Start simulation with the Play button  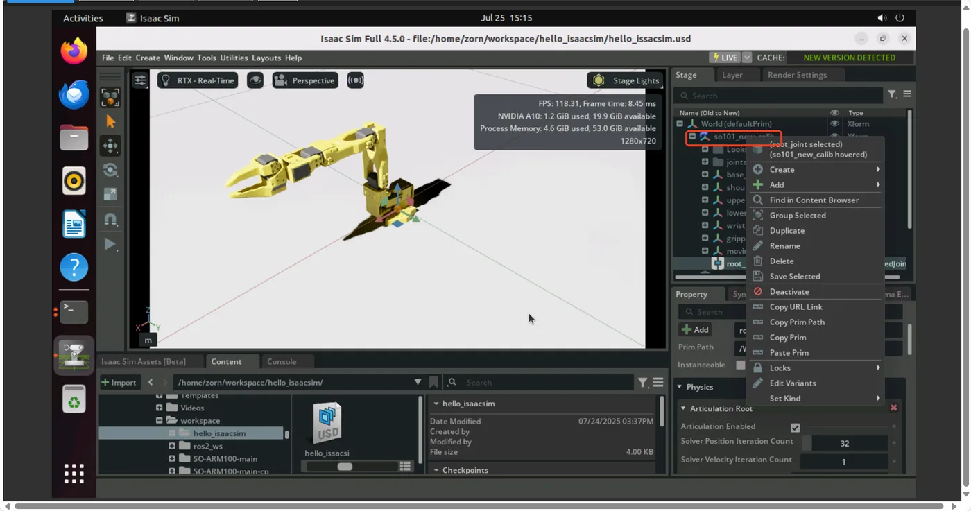pos(110,243)
